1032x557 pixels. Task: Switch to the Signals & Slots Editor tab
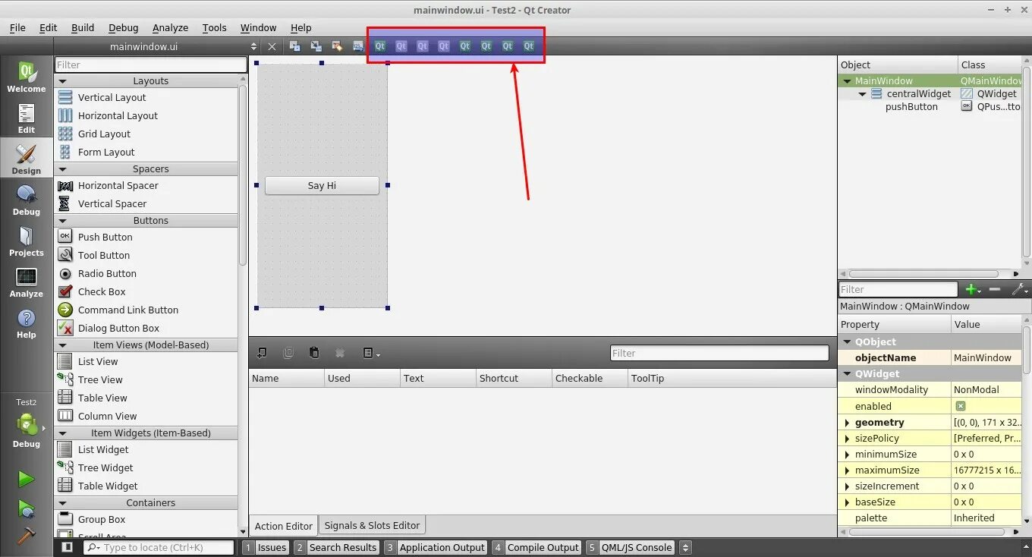pyautogui.click(x=372, y=525)
